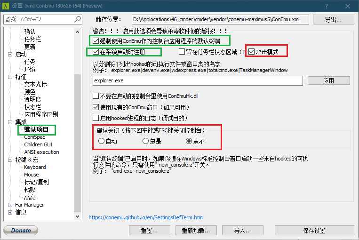Select the 总是 radio button

click(x=145, y=141)
